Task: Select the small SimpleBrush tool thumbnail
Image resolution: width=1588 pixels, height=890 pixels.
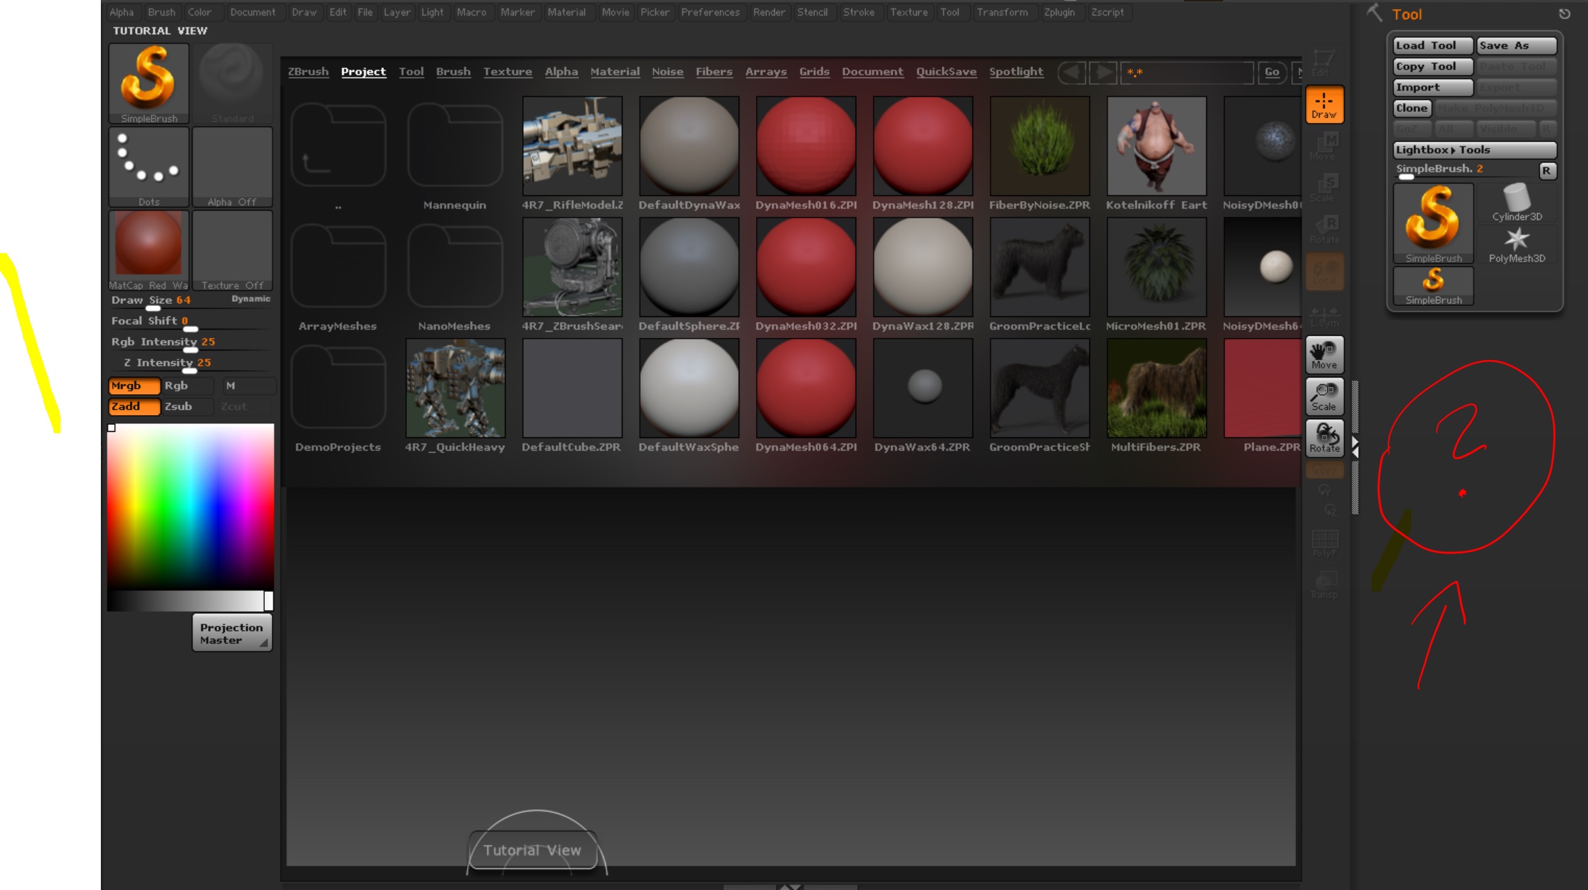Action: (1434, 286)
